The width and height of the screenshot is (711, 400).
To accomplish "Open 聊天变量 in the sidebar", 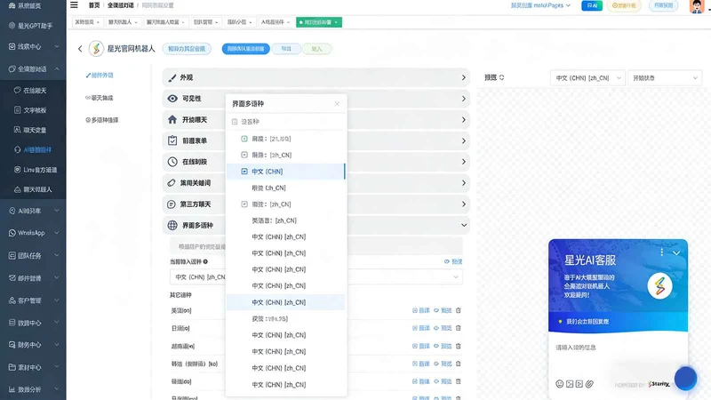I will [x=33, y=130].
